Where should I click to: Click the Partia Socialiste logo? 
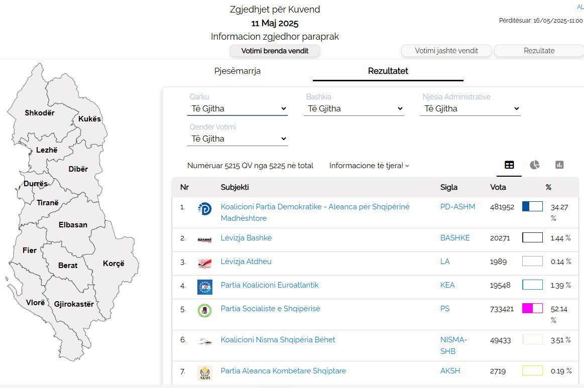(x=204, y=311)
